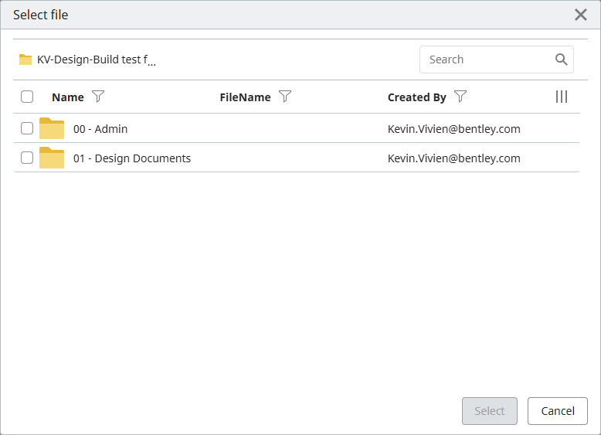Open the FileName column filter

tap(285, 97)
